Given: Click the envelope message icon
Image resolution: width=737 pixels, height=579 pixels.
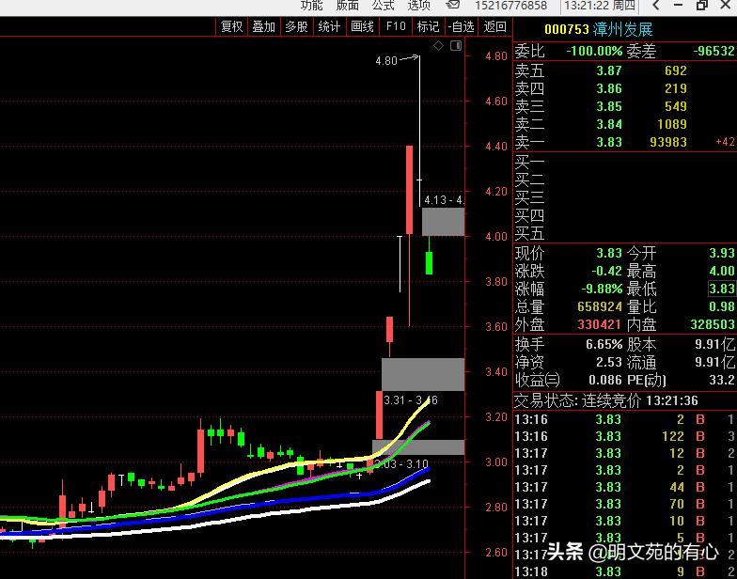Looking at the screenshot, I should pyautogui.click(x=453, y=6).
